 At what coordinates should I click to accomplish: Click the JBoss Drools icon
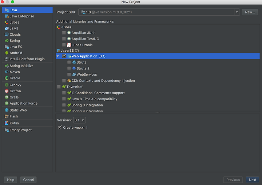69,45
